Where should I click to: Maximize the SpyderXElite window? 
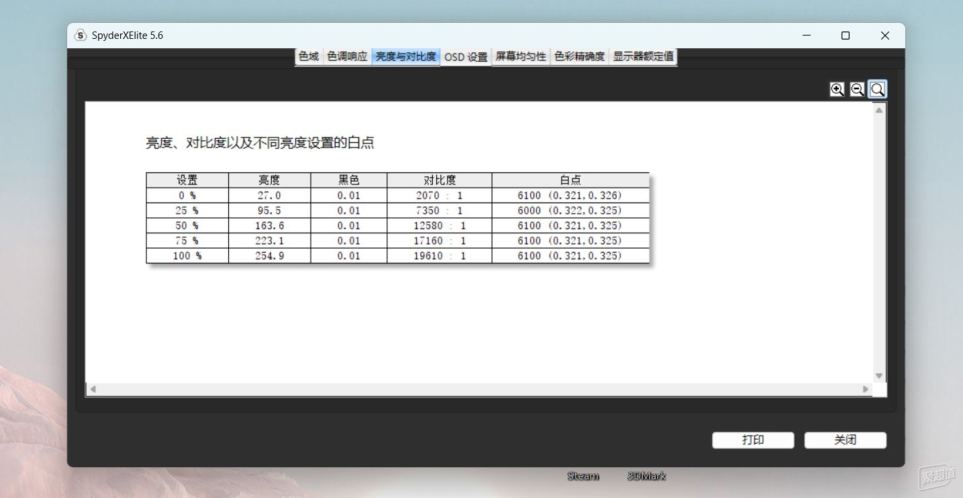(x=846, y=36)
